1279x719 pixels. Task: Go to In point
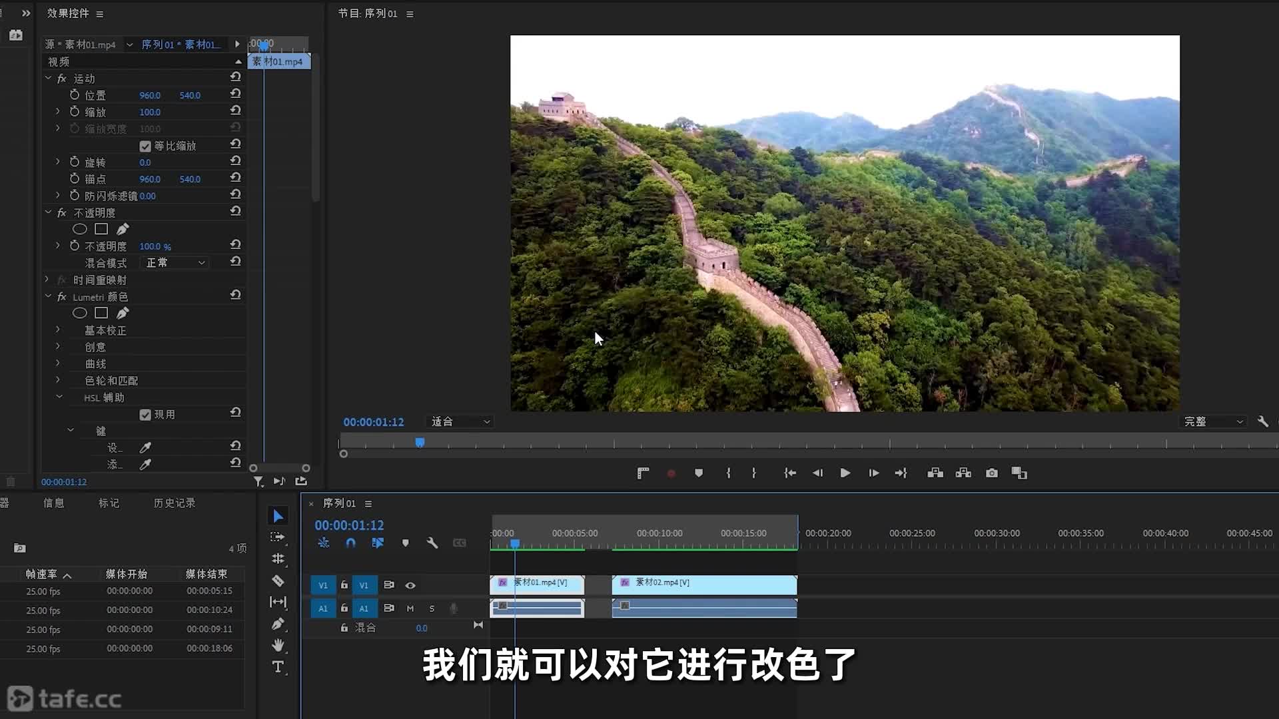(x=790, y=473)
